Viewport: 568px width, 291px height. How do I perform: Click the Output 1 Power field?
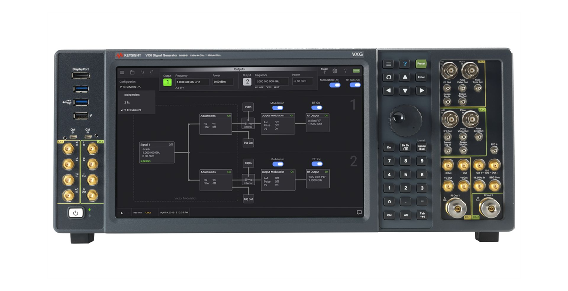(x=223, y=82)
